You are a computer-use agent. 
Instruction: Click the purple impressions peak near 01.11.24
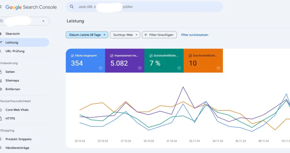(183, 87)
